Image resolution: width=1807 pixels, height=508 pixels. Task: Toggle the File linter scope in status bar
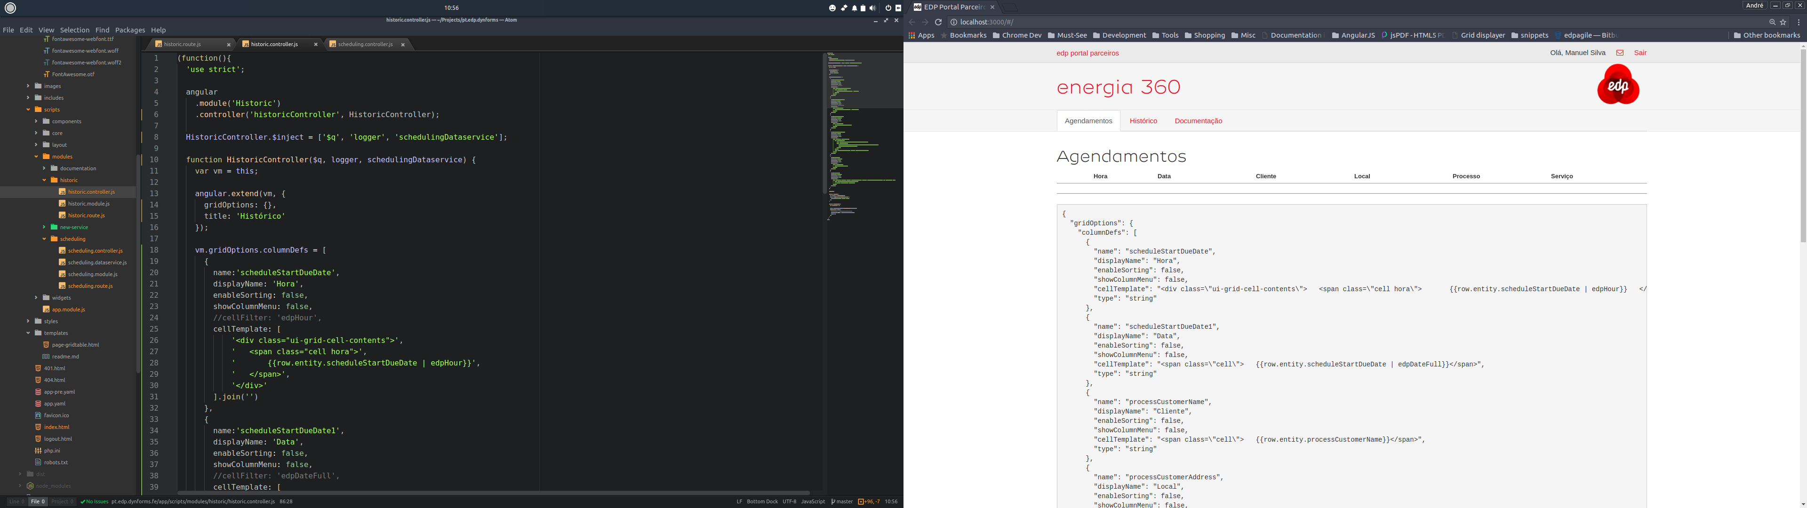point(38,502)
